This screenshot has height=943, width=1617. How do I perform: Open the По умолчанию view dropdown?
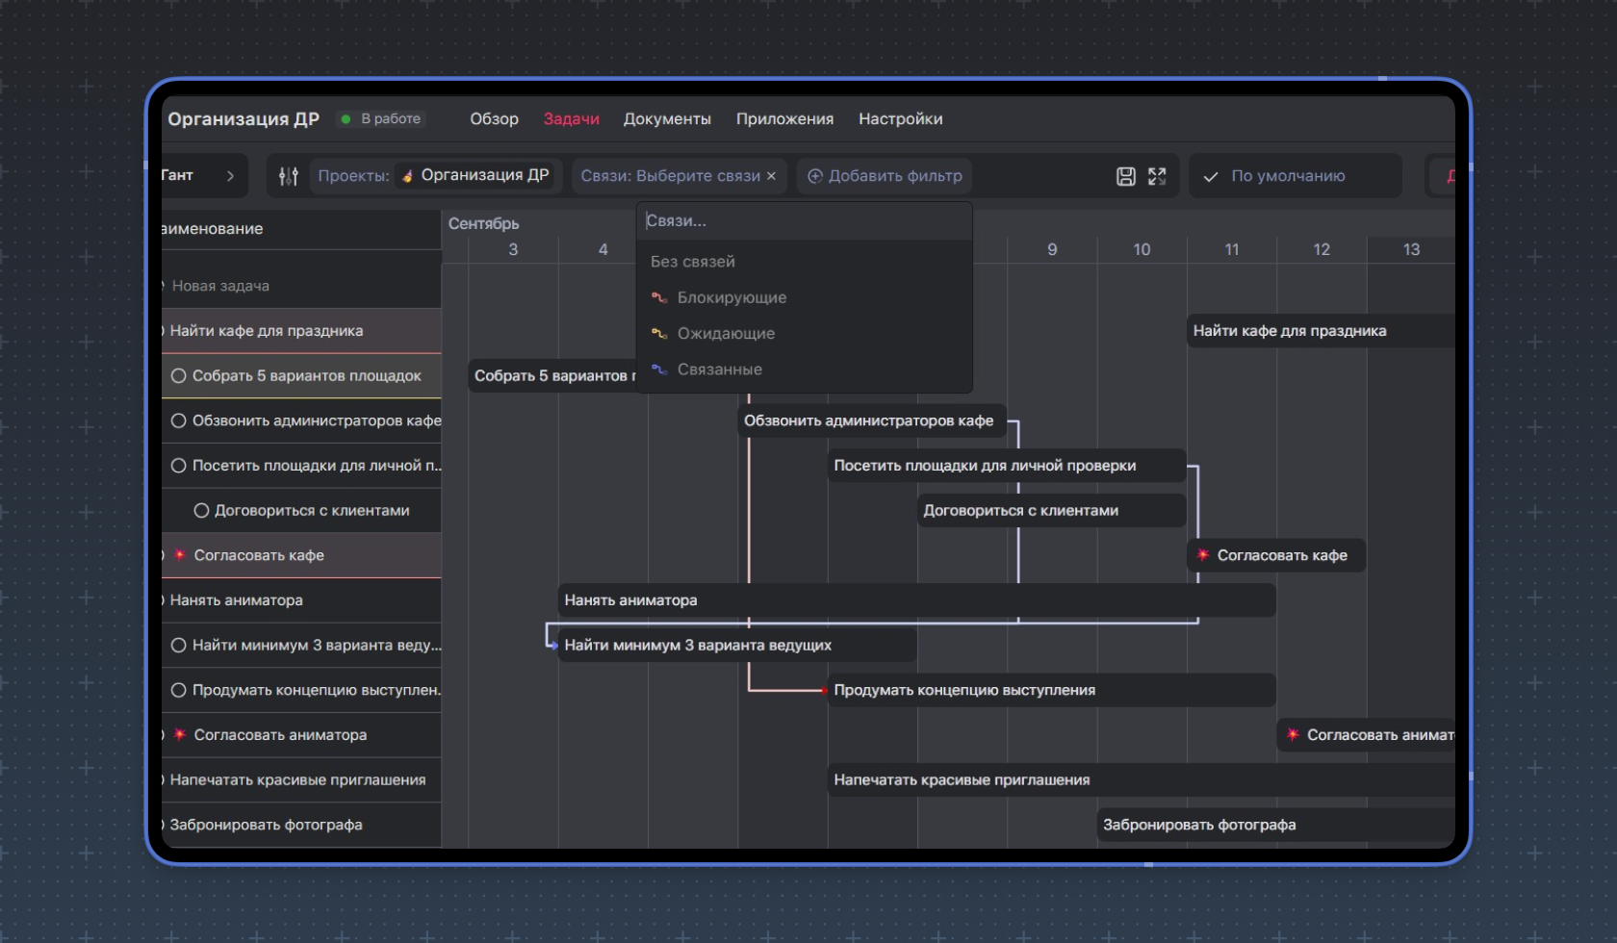(1294, 176)
